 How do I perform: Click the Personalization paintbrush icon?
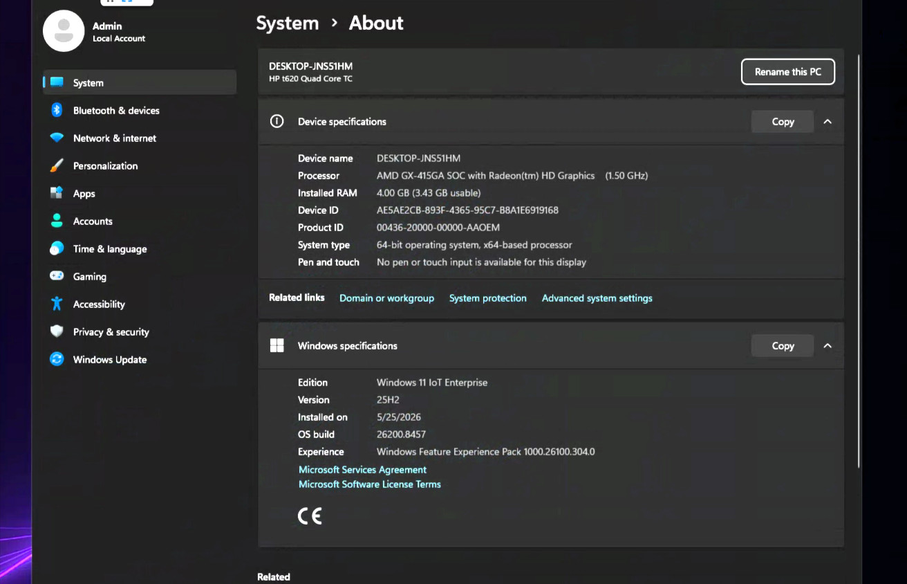point(57,165)
